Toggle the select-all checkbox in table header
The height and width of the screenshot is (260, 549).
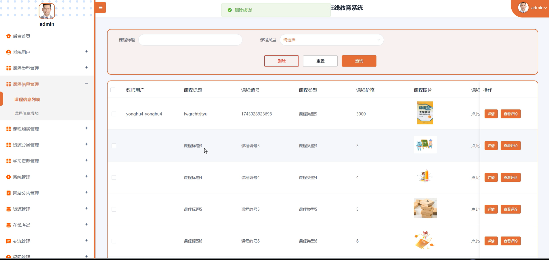tap(113, 90)
